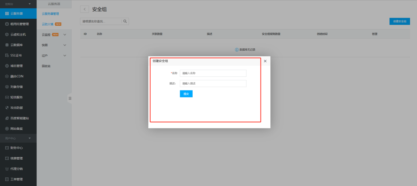The height and width of the screenshot is (186, 417).
Task: Click the 云数据库 database icon
Action: click(x=7, y=45)
